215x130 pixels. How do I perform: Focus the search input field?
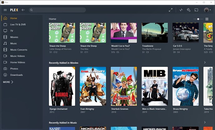(x=57, y=10)
